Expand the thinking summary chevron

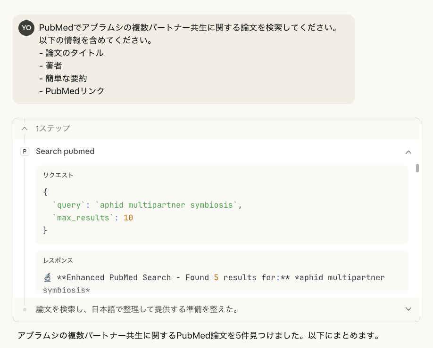point(408,309)
